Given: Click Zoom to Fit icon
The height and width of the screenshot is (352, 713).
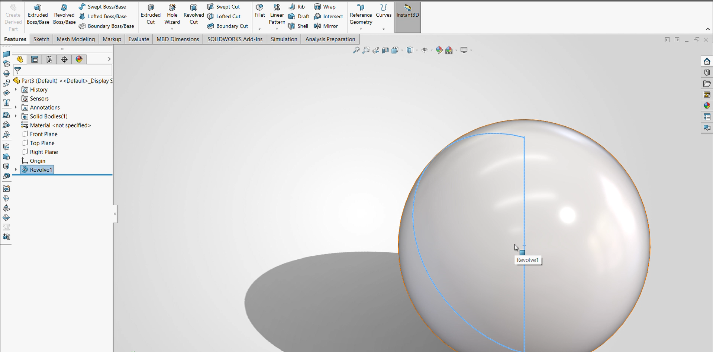Looking at the screenshot, I should (356, 50).
